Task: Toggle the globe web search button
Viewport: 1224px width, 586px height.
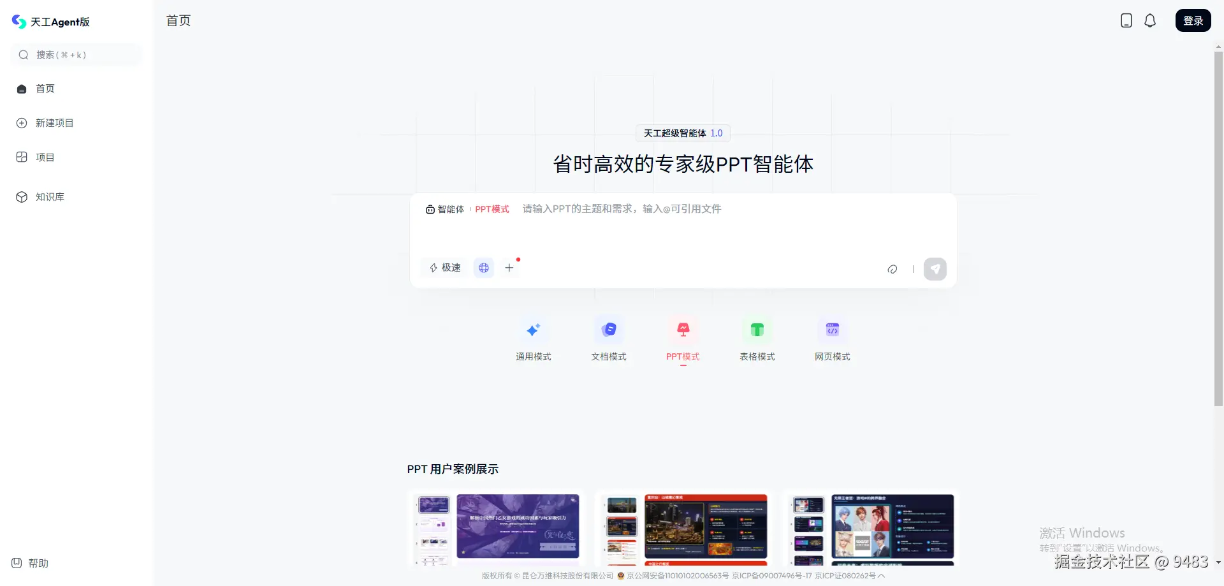Action: point(484,268)
